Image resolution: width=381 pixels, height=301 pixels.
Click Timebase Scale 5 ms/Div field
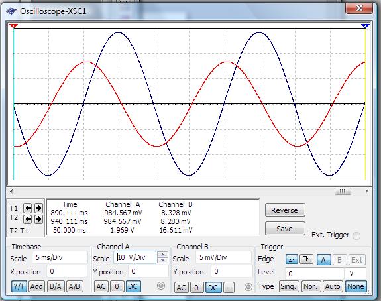click(60, 257)
